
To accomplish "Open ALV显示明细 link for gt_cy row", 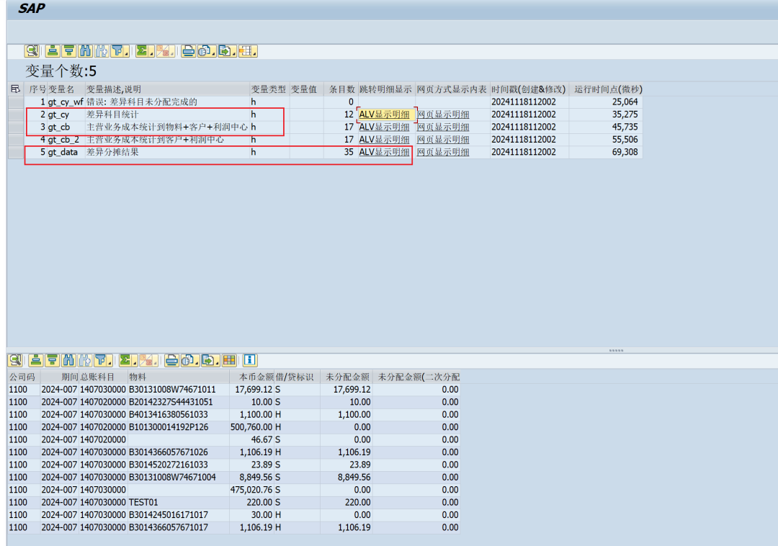I will coord(384,115).
